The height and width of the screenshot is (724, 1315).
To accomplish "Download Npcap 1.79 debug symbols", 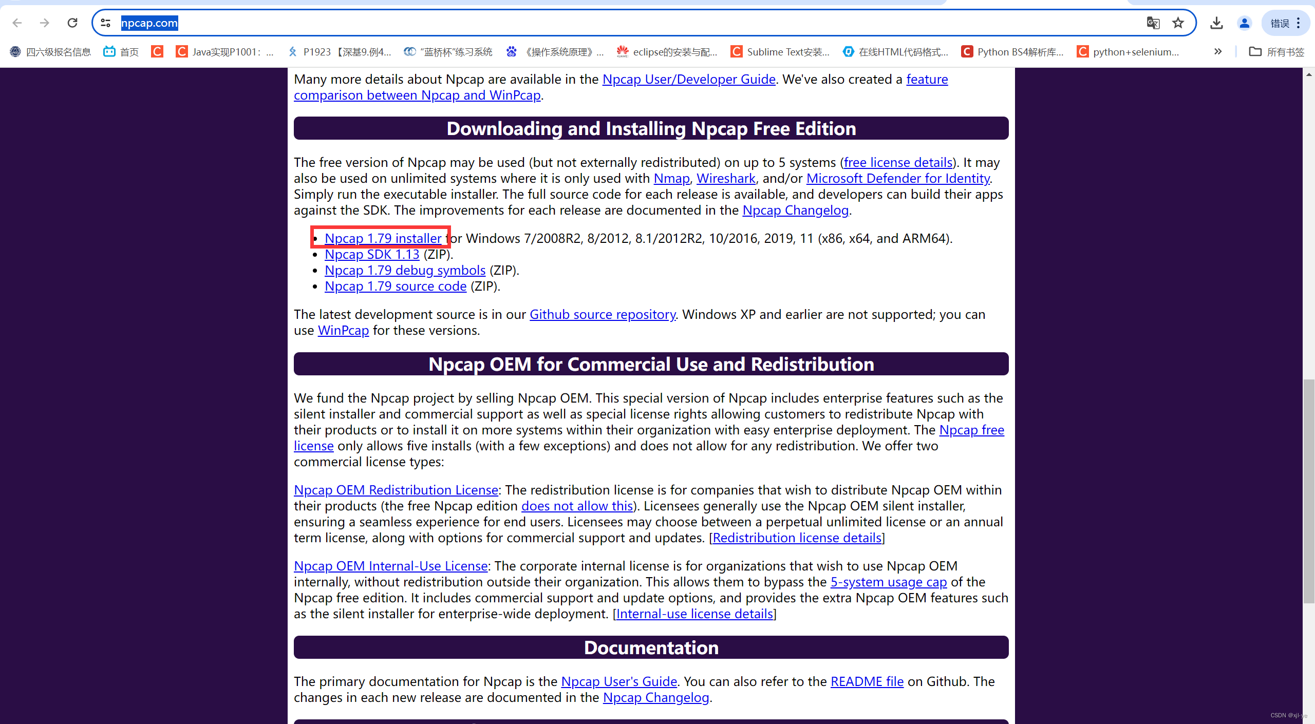I will pyautogui.click(x=405, y=271).
